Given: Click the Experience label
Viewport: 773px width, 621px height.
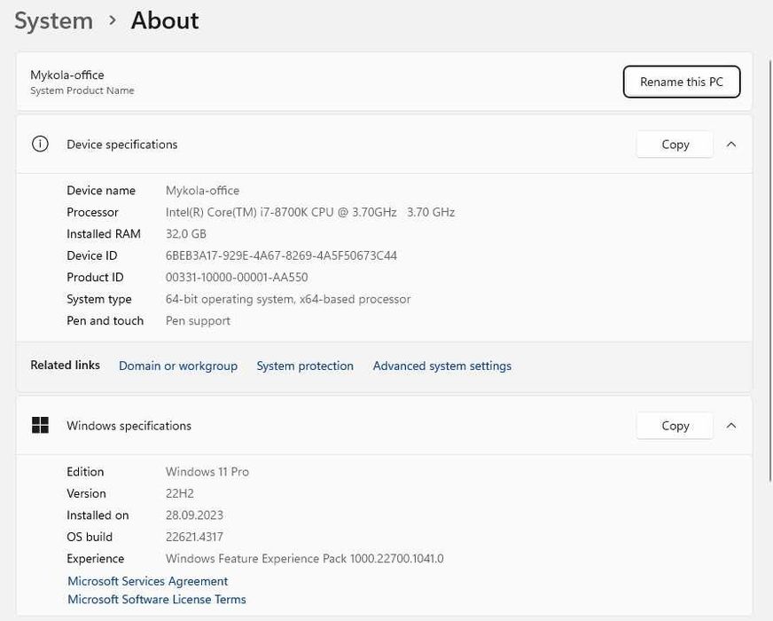Looking at the screenshot, I should (95, 558).
